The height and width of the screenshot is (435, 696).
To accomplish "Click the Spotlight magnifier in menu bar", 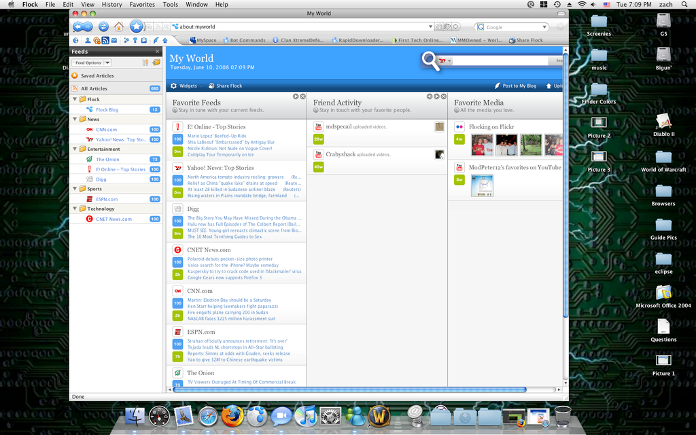I will 684,5.
